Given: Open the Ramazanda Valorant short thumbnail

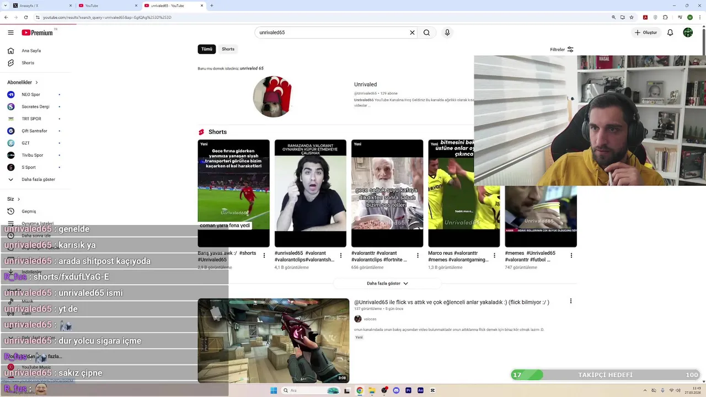Looking at the screenshot, I should click(311, 193).
